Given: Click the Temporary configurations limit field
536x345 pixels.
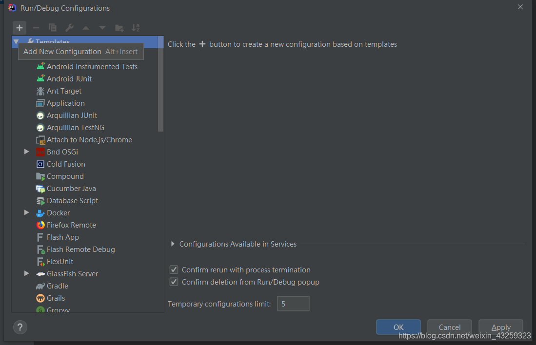Looking at the screenshot, I should click(x=293, y=304).
